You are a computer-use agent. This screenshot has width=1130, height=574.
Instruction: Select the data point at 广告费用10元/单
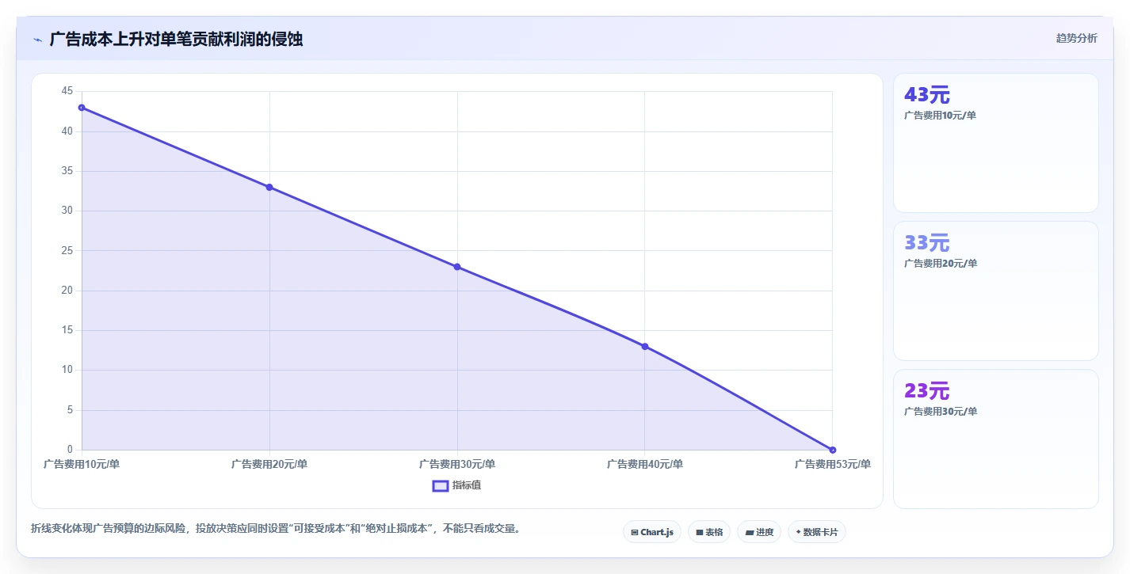pyautogui.click(x=82, y=108)
